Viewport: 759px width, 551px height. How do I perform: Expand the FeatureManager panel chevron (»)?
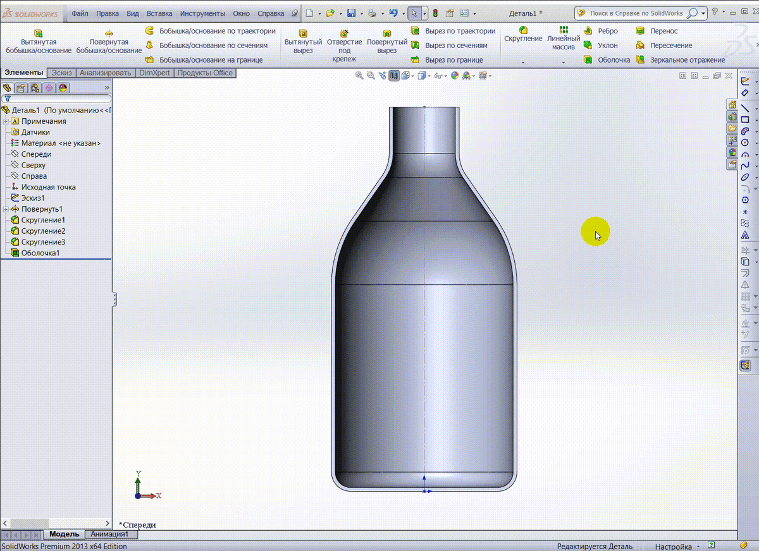[107, 88]
